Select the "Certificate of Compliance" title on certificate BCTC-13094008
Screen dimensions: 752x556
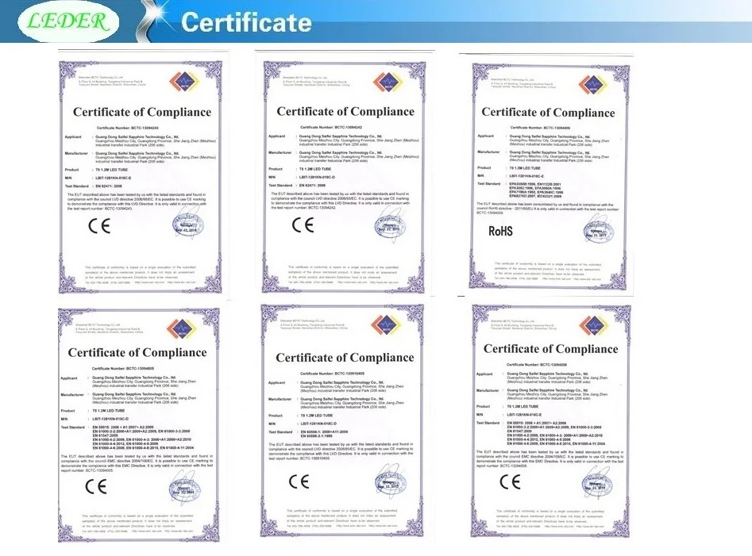pyautogui.click(x=550, y=349)
